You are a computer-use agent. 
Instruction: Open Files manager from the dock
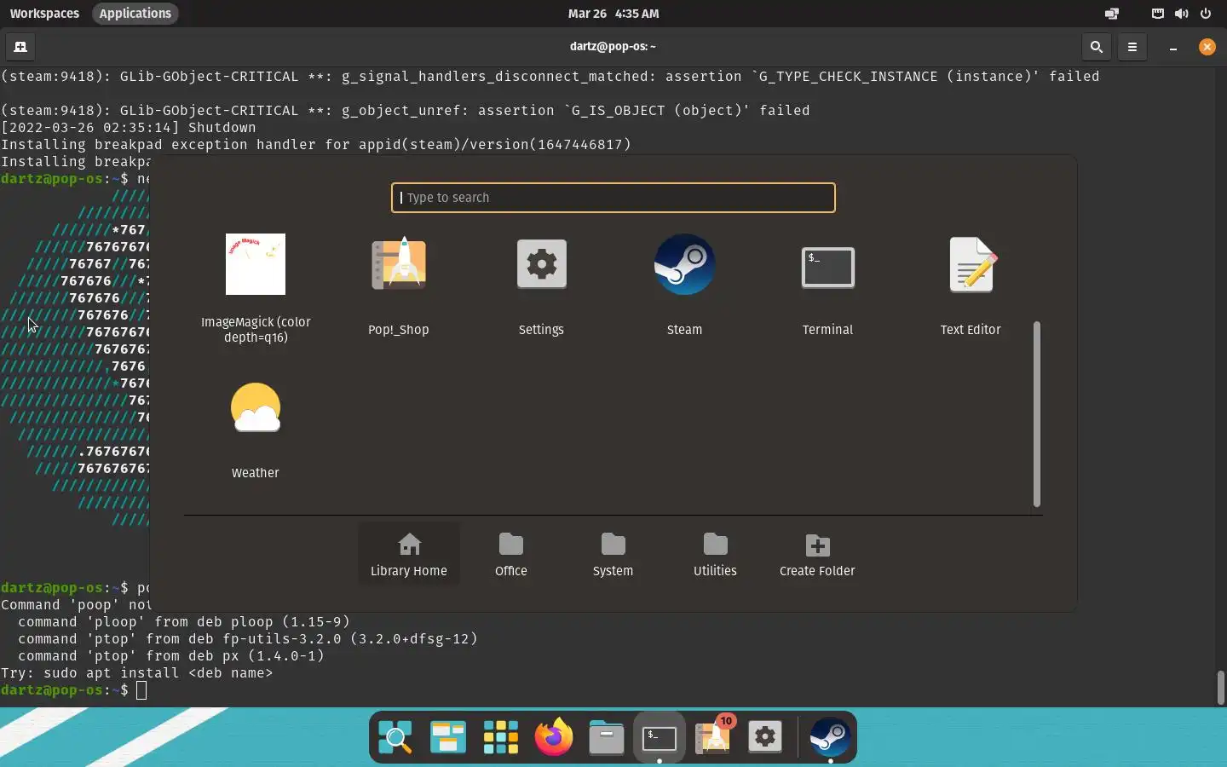coord(607,737)
